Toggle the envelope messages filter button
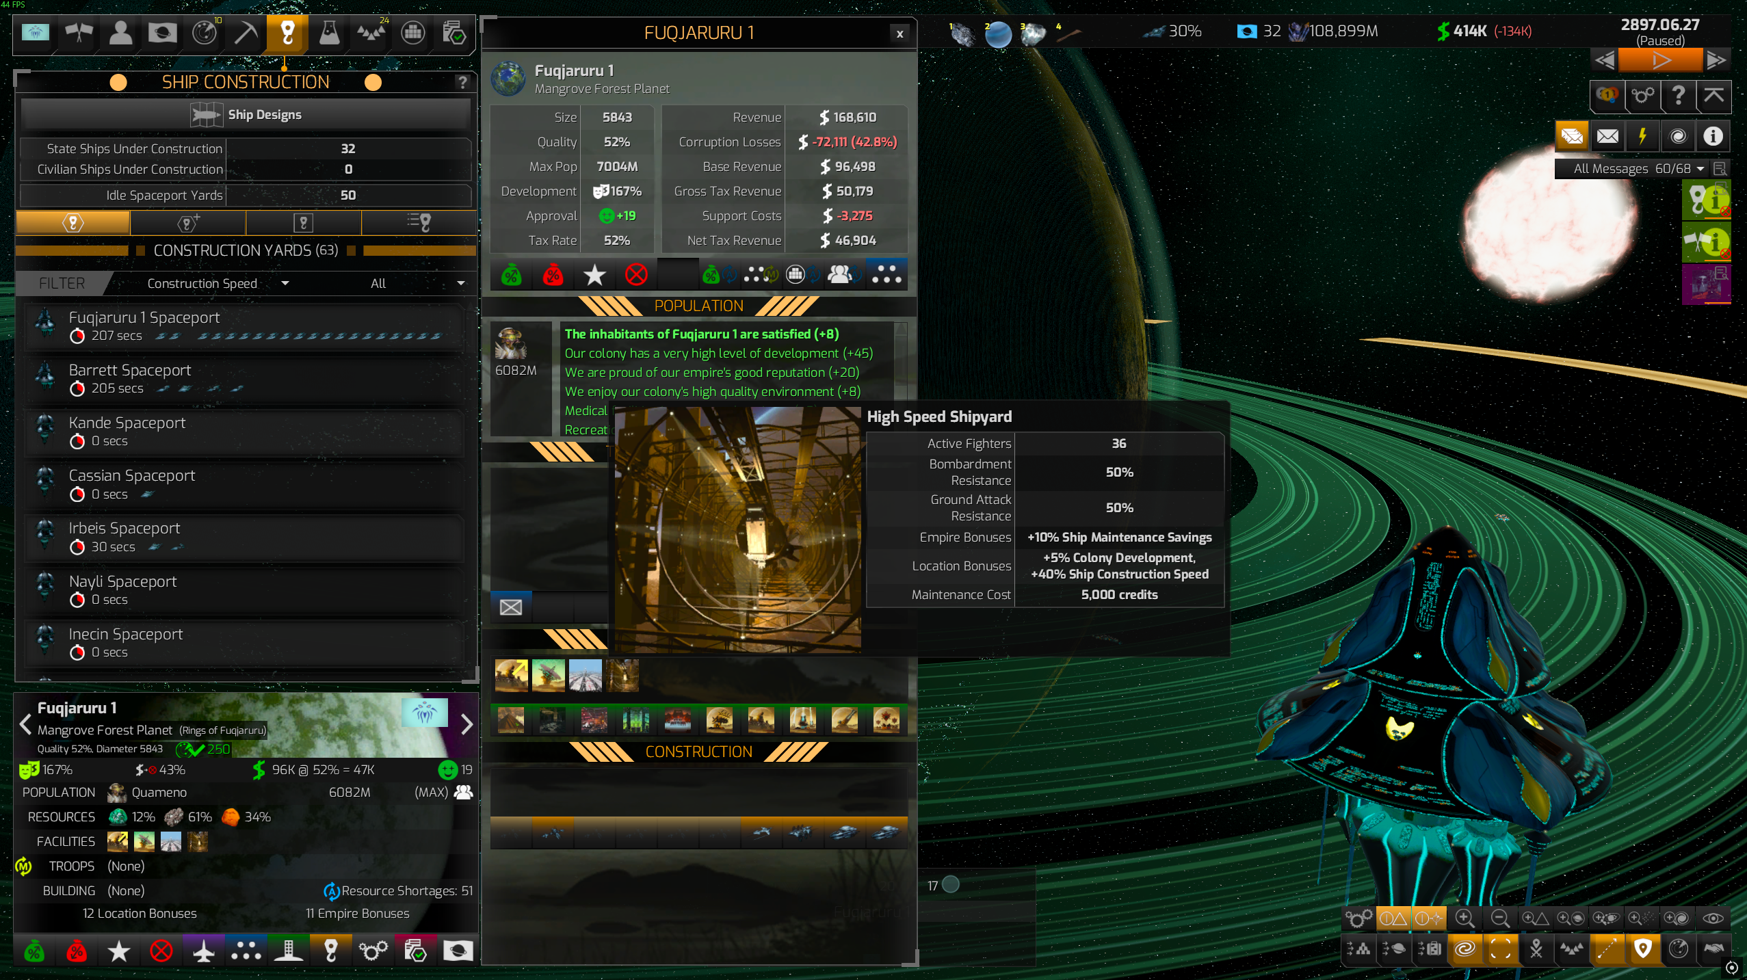Image resolution: width=1747 pixels, height=980 pixels. click(x=1607, y=136)
